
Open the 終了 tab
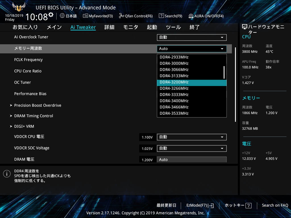pyautogui.click(x=194, y=27)
